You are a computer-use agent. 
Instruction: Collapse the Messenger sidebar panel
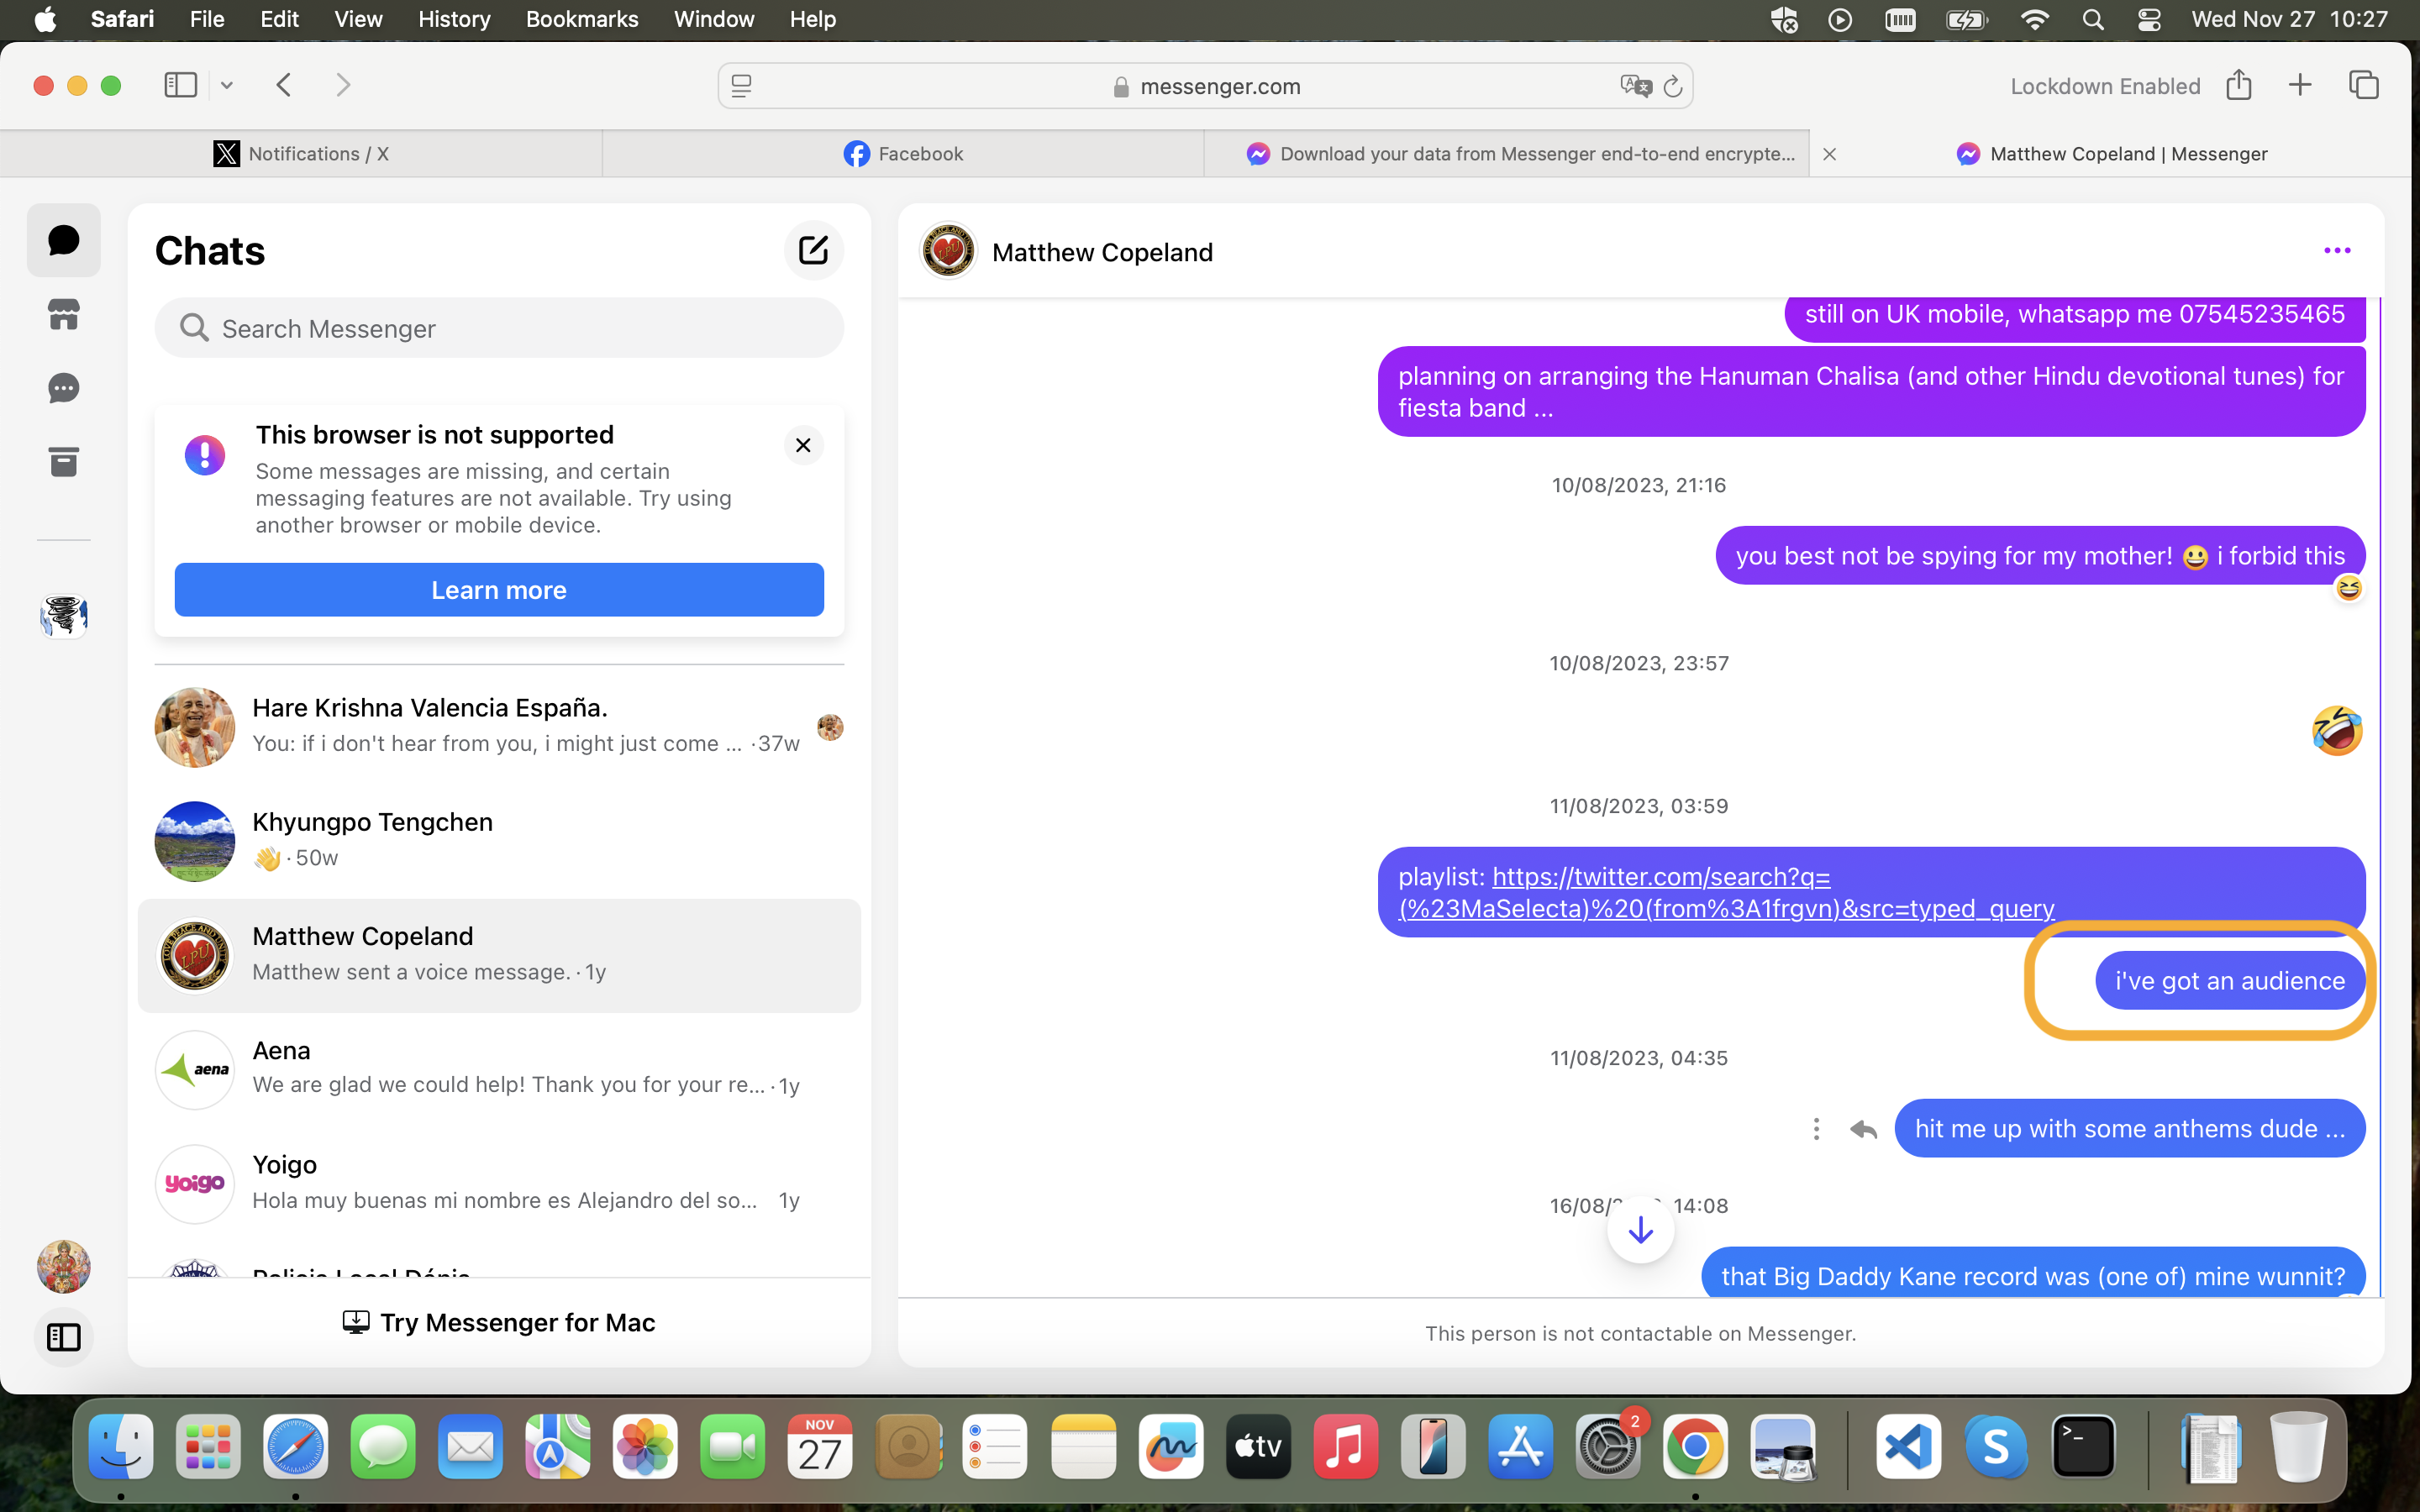[63, 1337]
